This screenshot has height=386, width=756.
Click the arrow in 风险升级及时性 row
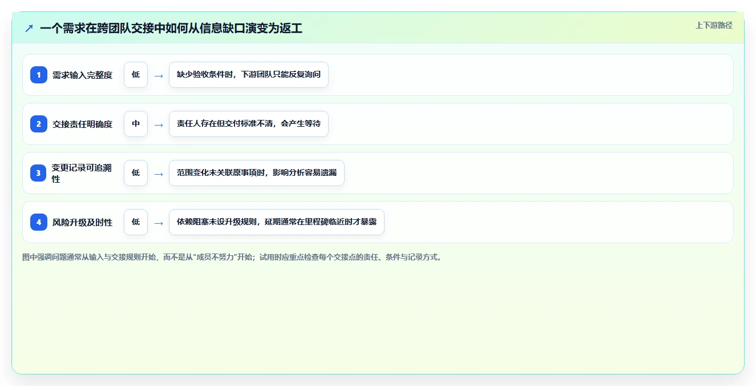[x=159, y=223]
